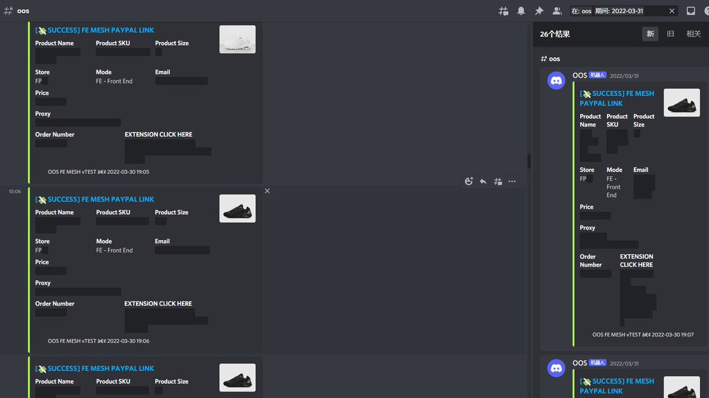The height and width of the screenshot is (398, 709).
Task: Open the Inbox icon in header
Action: click(x=691, y=11)
